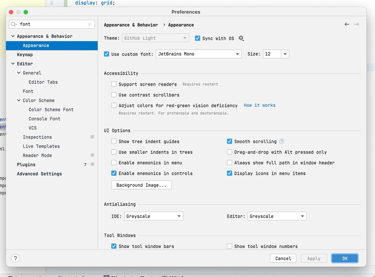Open the Editor antialiasing dropdown
This screenshot has height=277, width=375.
click(x=277, y=216)
